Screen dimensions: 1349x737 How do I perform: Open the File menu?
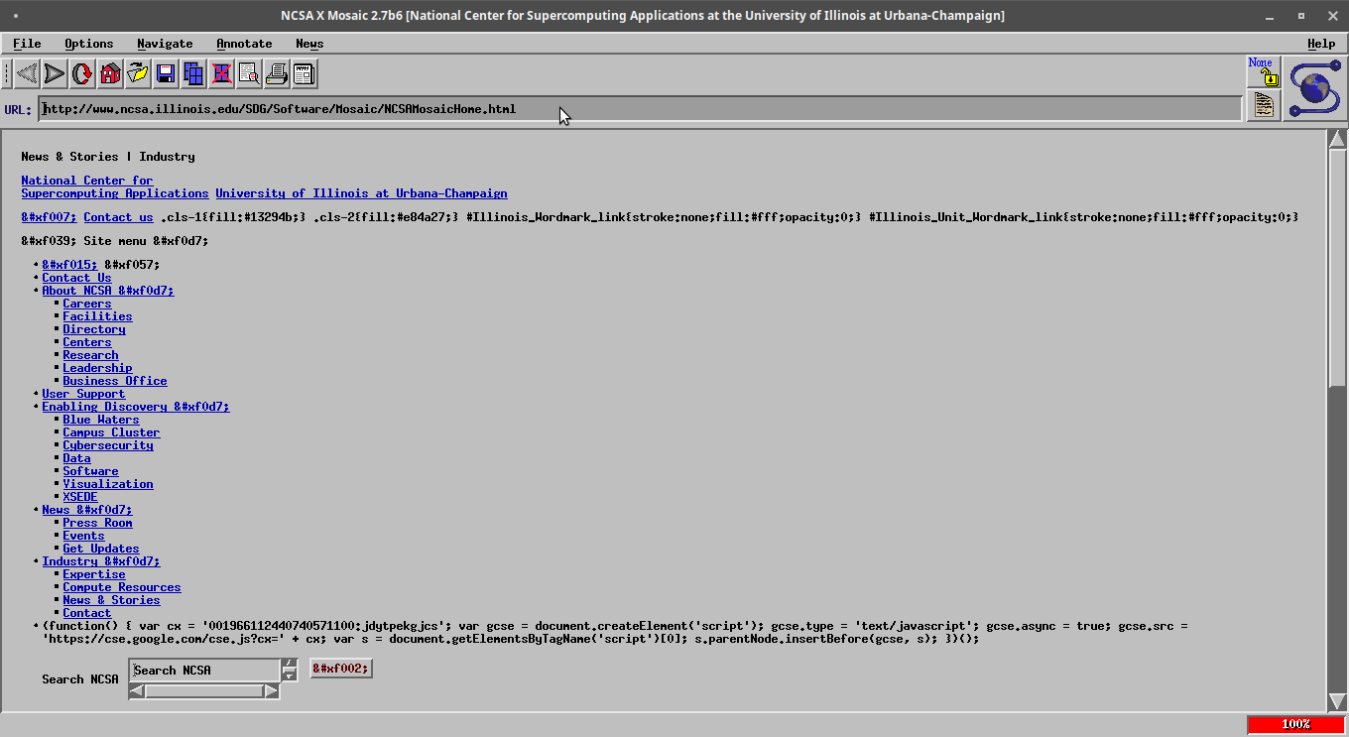pos(27,44)
